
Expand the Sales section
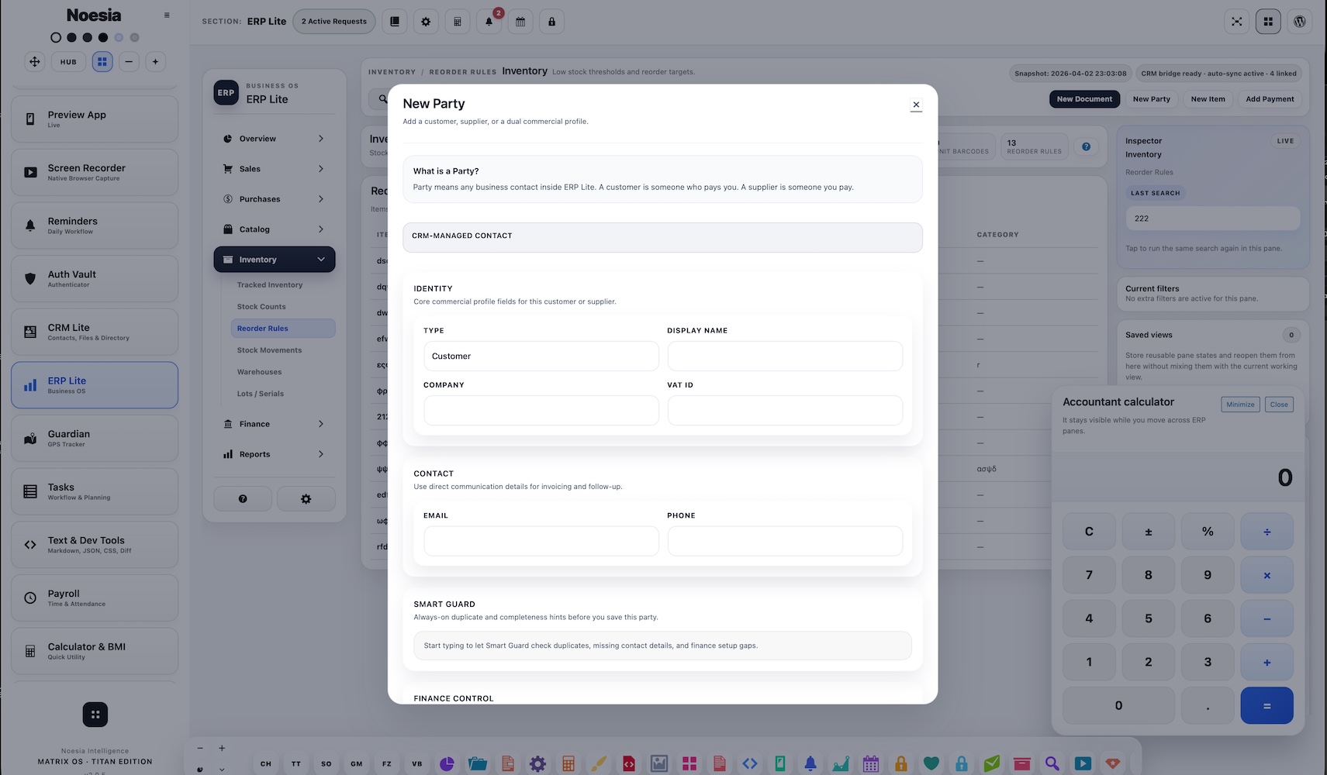(275, 169)
